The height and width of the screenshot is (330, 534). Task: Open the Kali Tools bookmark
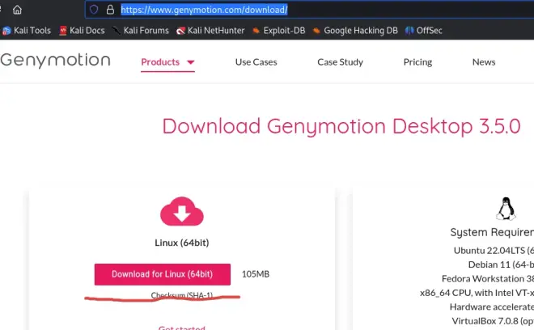27,30
